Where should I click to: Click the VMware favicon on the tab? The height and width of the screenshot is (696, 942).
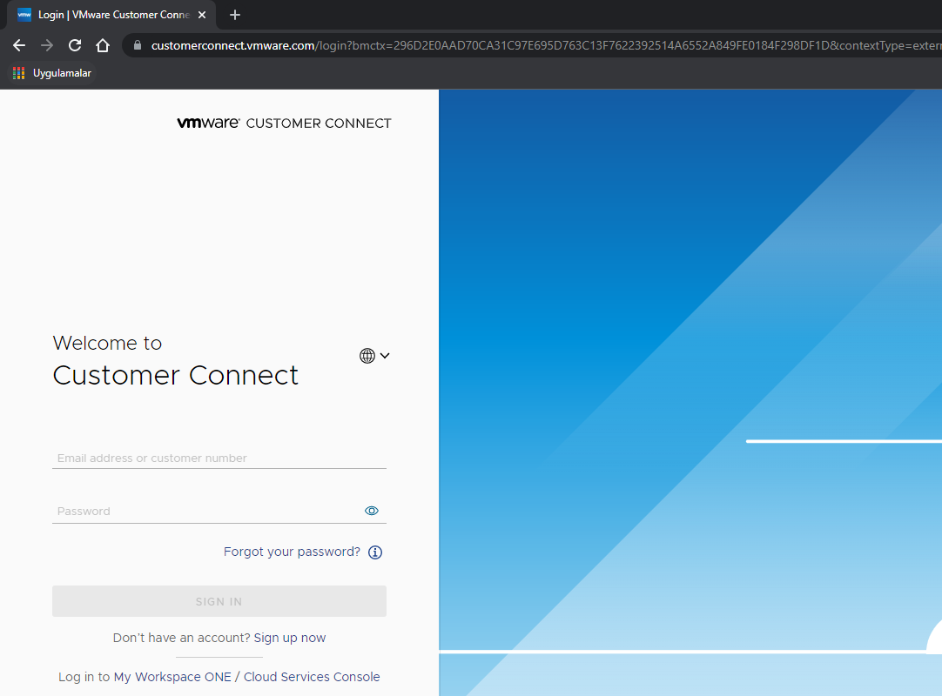pos(24,15)
